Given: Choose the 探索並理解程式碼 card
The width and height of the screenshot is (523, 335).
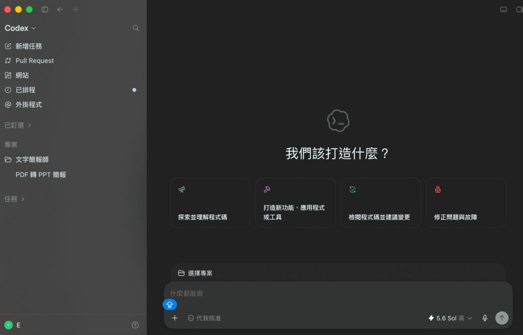Looking at the screenshot, I should (210, 203).
